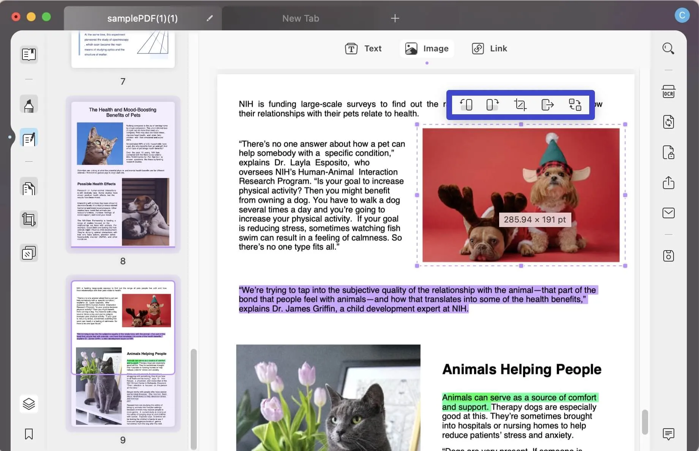699x451 pixels.
Task: Open the protect PDF lock icon
Action: click(x=668, y=153)
